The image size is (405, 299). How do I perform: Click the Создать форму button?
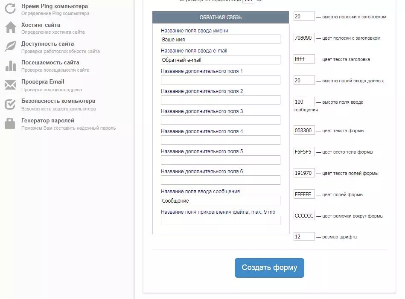(269, 268)
